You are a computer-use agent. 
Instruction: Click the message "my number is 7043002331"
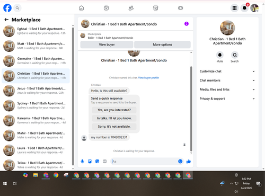[109, 137]
